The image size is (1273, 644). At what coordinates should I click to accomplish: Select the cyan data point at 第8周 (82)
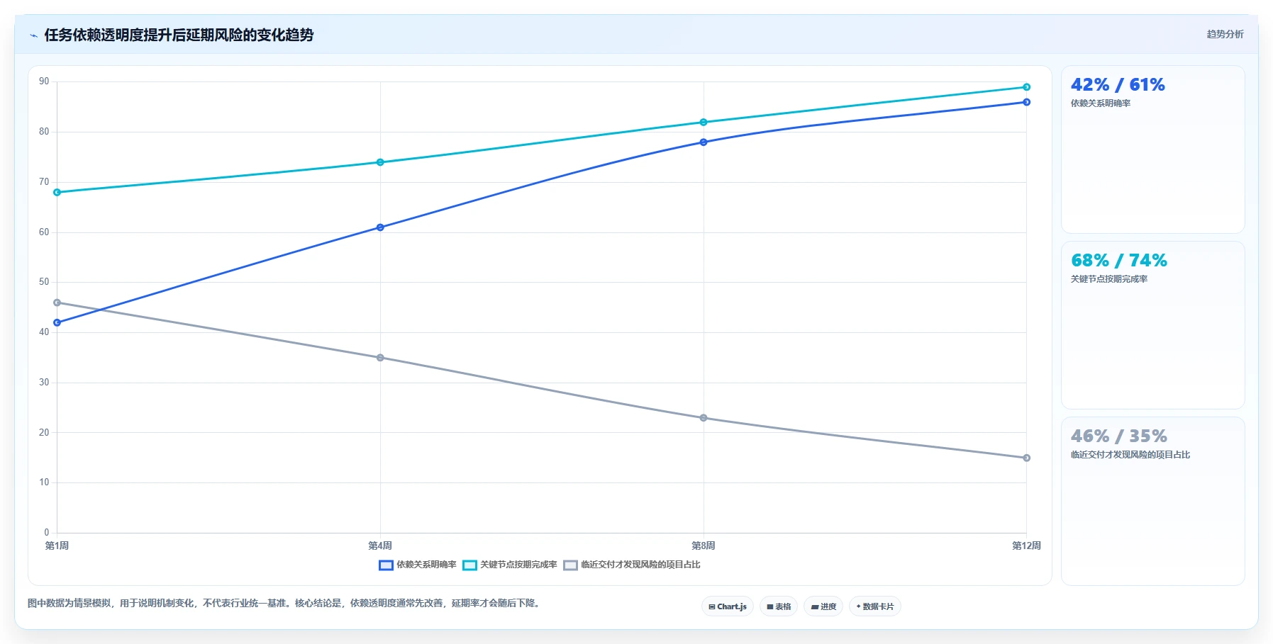click(704, 123)
